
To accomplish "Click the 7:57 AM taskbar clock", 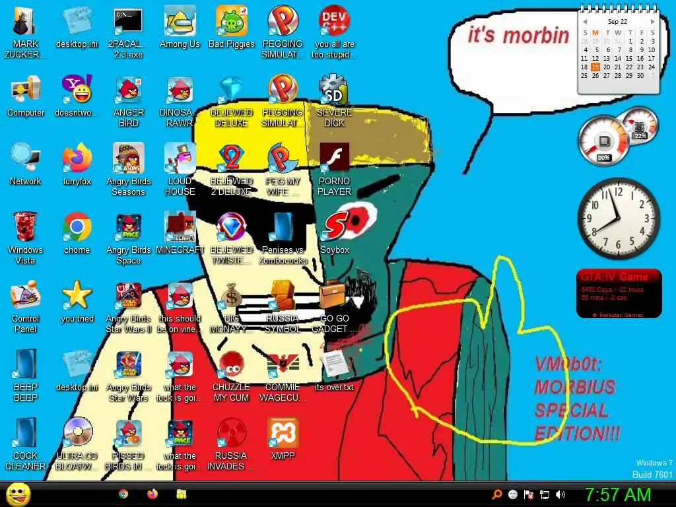I will click(618, 494).
